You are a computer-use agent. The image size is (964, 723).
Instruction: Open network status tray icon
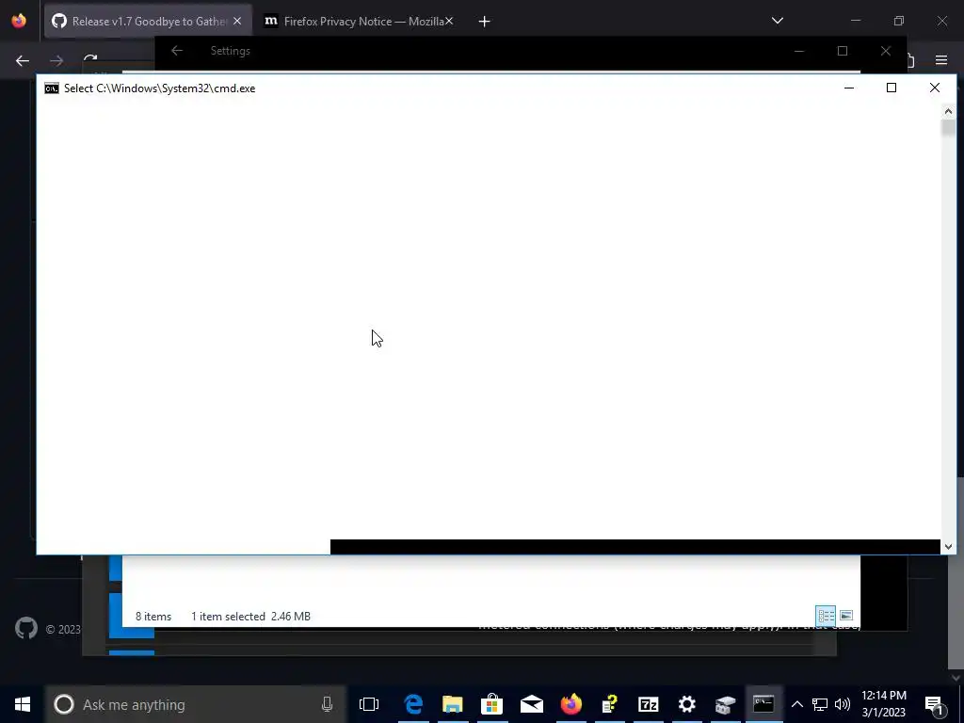coord(820,704)
